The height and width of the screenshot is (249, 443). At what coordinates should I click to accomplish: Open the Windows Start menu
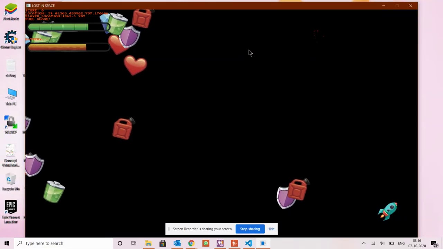pyautogui.click(x=7, y=243)
